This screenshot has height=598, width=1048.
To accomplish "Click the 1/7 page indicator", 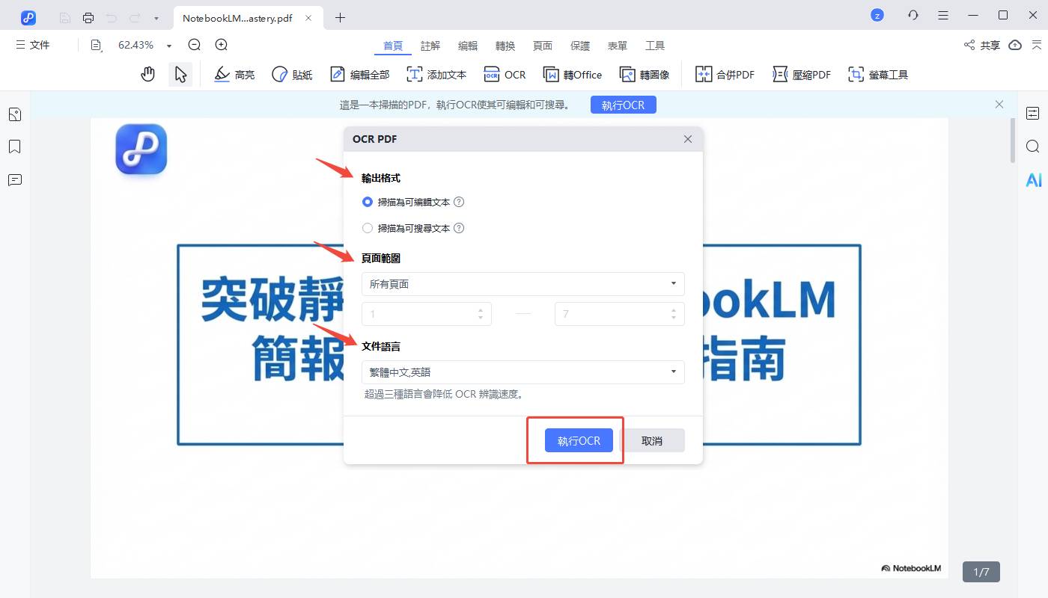I will 981,571.
